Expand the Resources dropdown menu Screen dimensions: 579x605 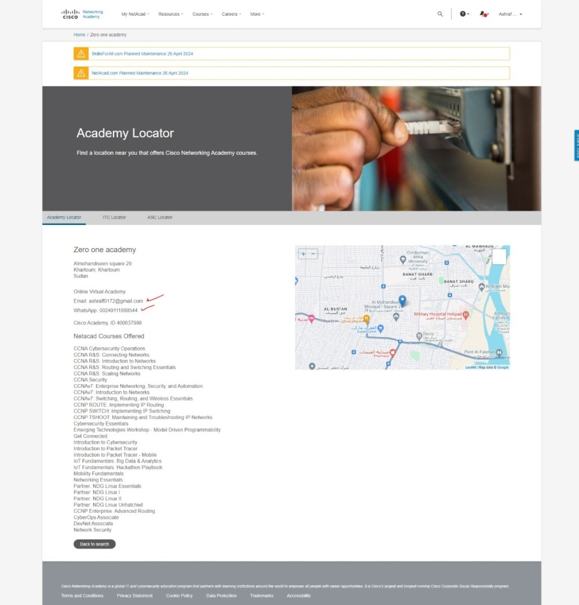[x=171, y=14]
